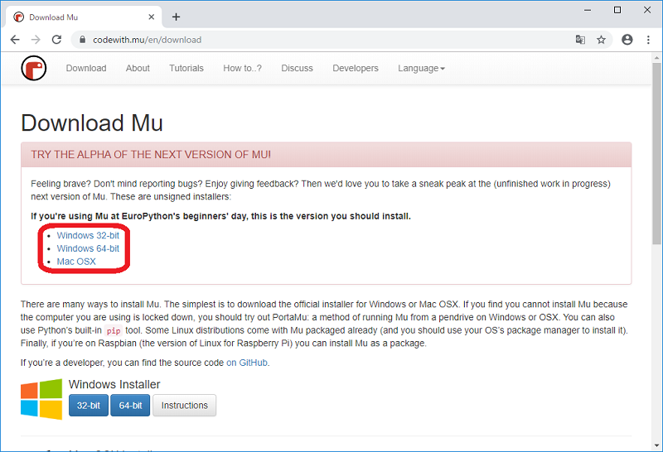Open the About nav item
663x452 pixels.
138,68
